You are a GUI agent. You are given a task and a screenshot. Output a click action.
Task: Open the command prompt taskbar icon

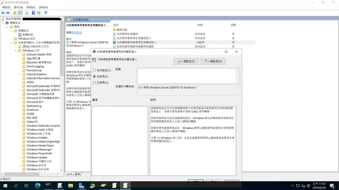point(49,185)
